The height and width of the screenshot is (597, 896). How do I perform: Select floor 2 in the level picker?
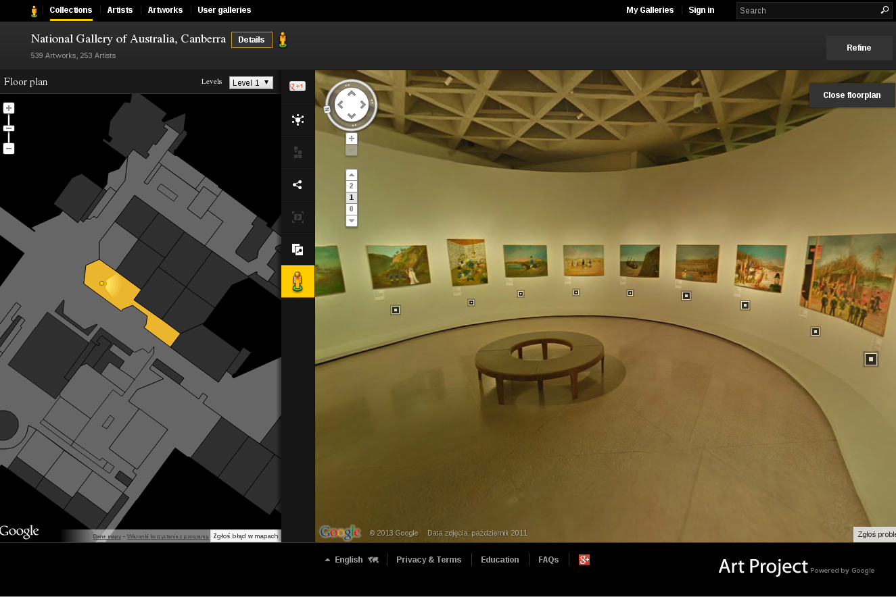352,186
